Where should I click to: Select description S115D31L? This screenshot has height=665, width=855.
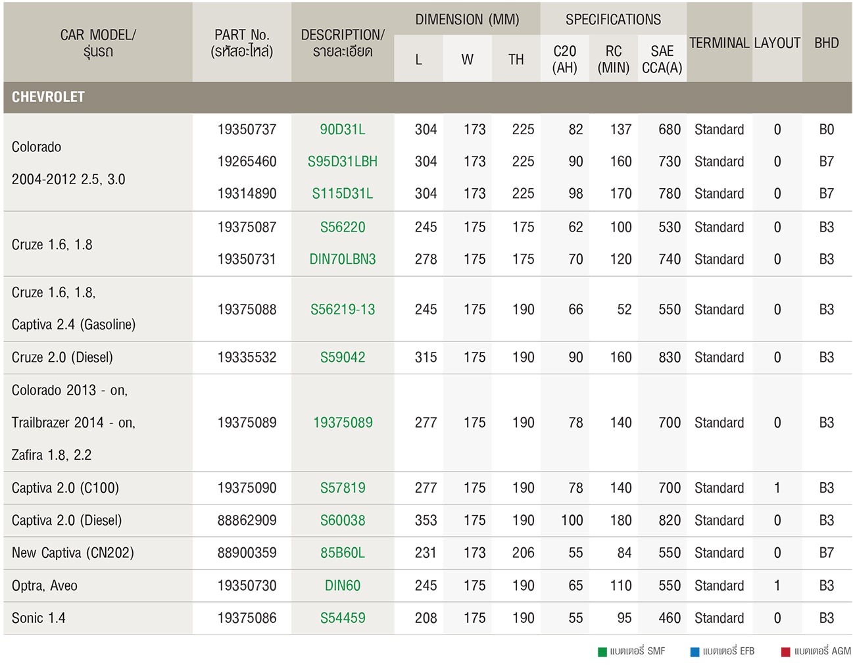(x=343, y=194)
